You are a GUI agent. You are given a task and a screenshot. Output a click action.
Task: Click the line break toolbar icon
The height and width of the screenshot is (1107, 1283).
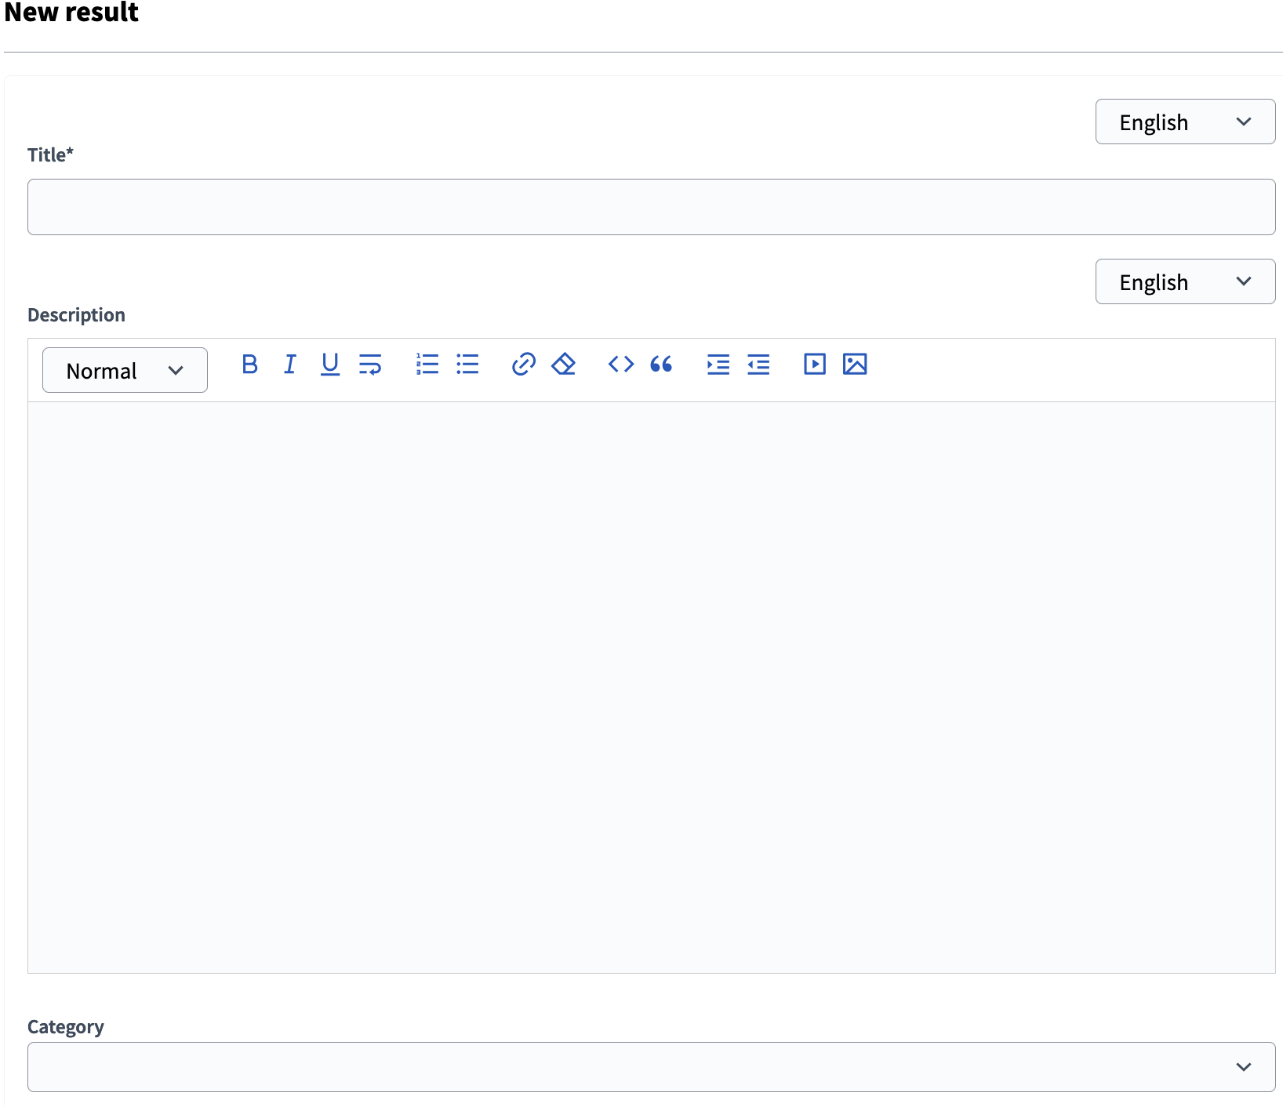(370, 365)
